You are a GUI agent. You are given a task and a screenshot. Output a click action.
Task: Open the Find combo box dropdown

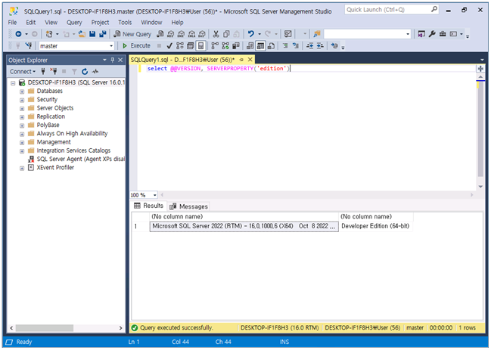tap(408, 34)
